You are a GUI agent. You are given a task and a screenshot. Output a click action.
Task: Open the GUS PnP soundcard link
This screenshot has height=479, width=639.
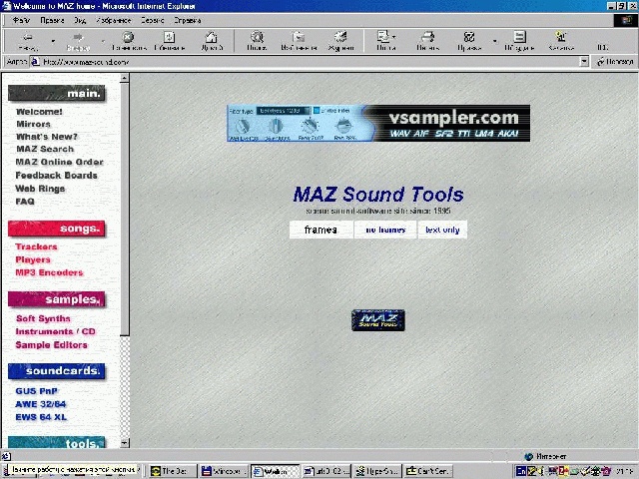[x=36, y=391]
